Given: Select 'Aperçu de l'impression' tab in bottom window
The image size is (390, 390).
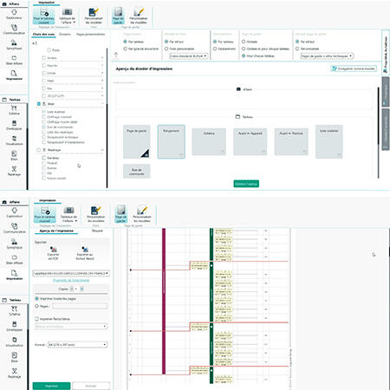Looking at the screenshot, I should (56, 231).
